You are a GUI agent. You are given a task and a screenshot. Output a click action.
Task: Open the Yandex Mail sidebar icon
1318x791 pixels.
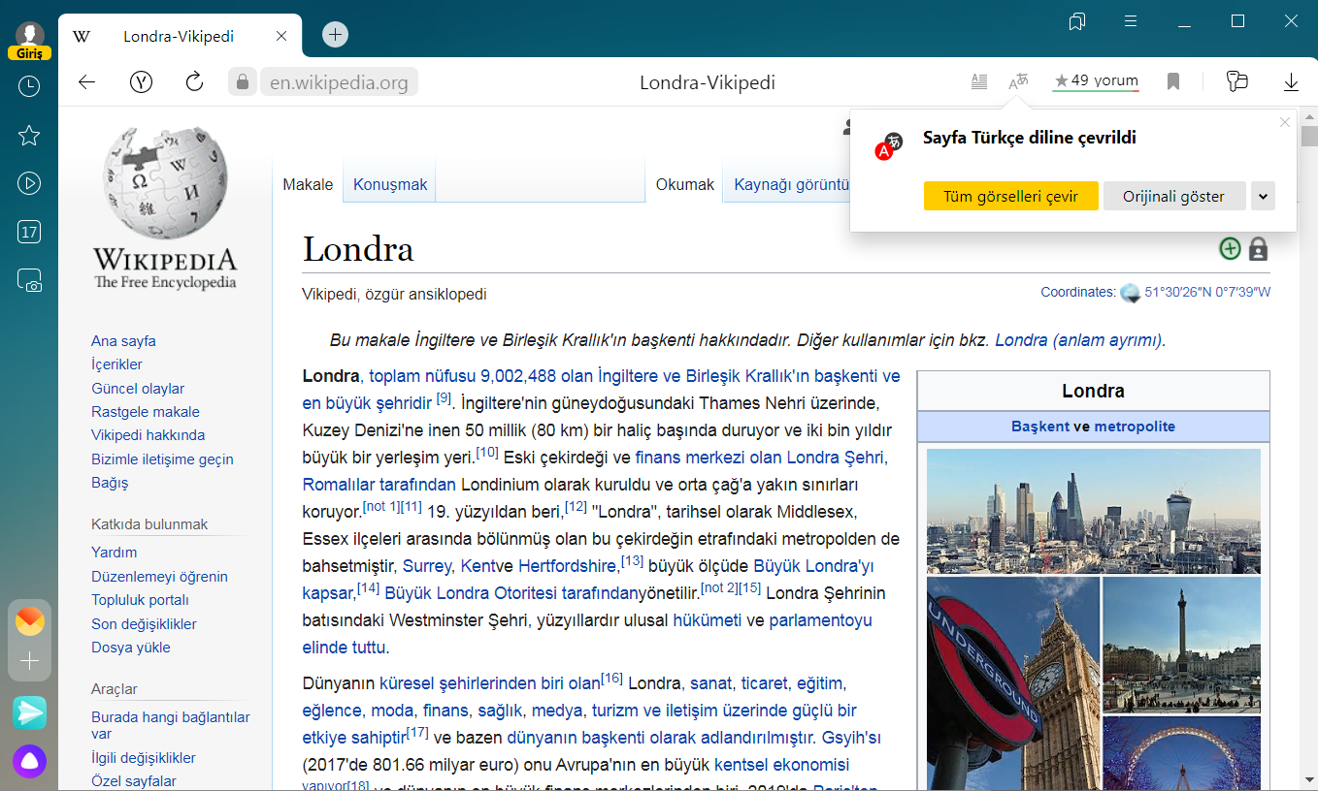(29, 621)
